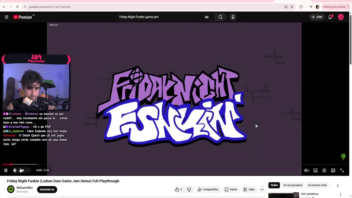Create a clip with Clipe
This screenshot has height=198, width=352.
[249, 189]
